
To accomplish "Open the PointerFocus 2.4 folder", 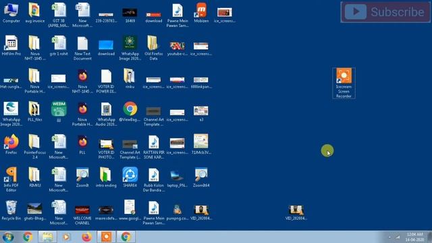I will (x=34, y=146).
